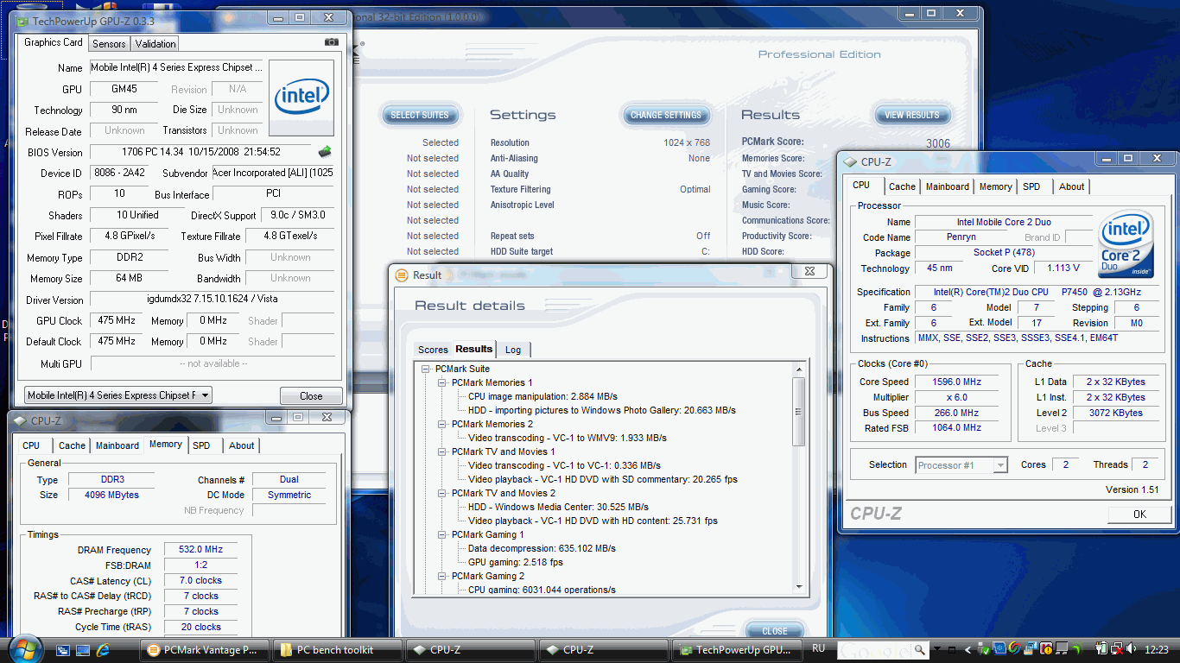The width and height of the screenshot is (1180, 663).
Task: Switch to the Sensors tab in GPU-Z
Action: (109, 43)
